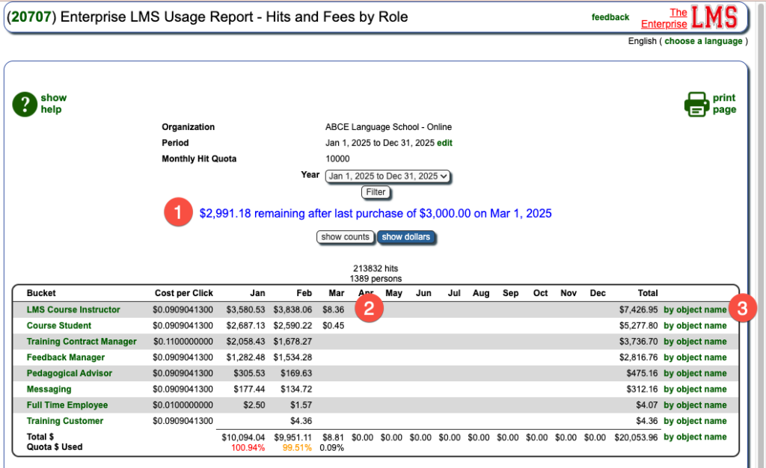
Task: Select the $1,534.28 Feb cell
Action: pyautogui.click(x=292, y=357)
